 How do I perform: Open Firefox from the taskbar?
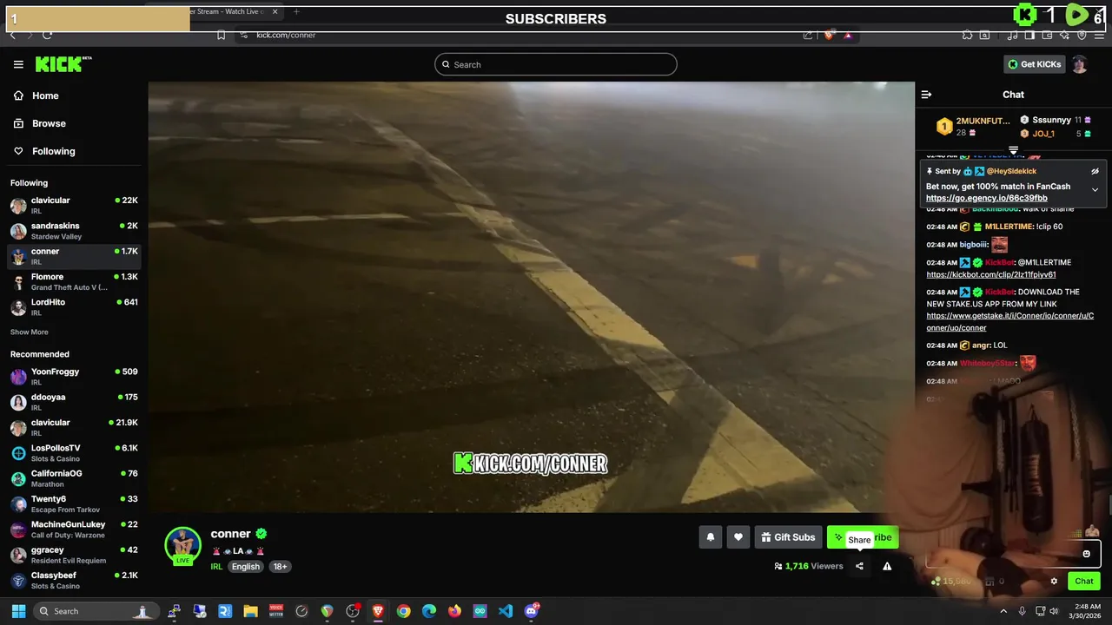pos(454,611)
